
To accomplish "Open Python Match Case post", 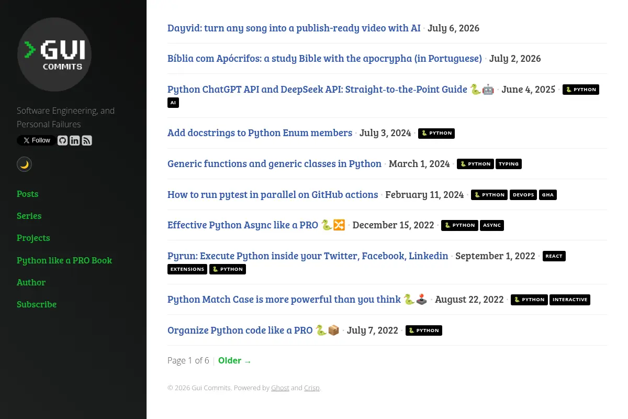I will coord(298,300).
